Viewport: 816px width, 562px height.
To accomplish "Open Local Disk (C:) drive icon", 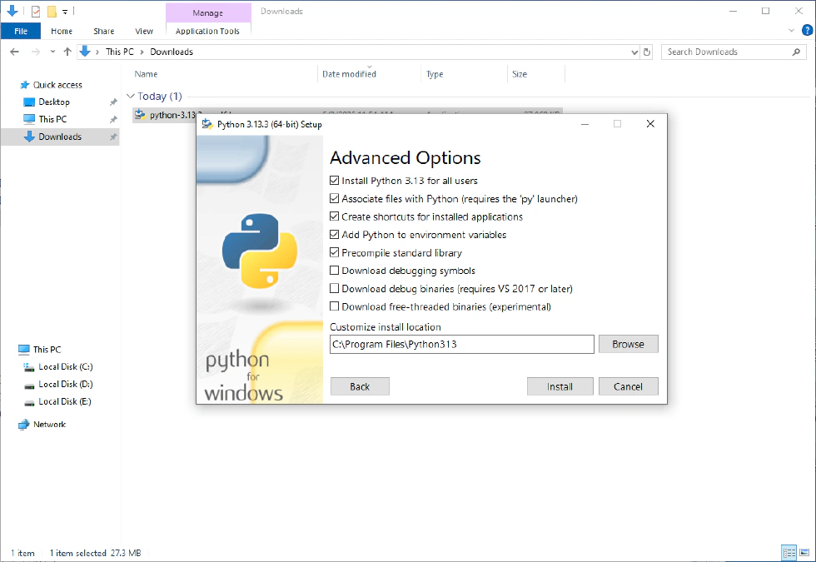I will pyautogui.click(x=29, y=367).
